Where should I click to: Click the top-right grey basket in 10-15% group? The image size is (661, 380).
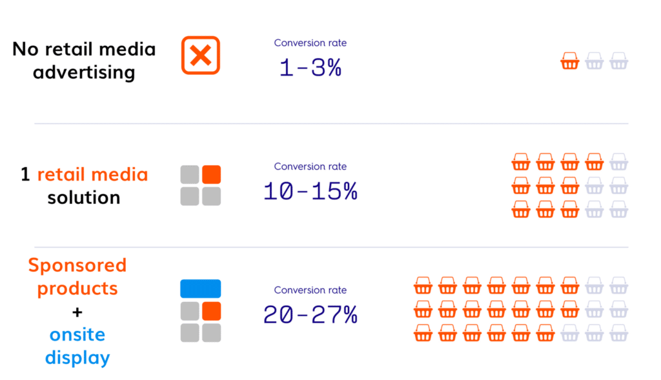coord(619,161)
